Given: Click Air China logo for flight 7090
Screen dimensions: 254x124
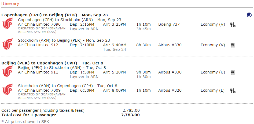Looking at the screenshot, I should (x=8, y=24).
